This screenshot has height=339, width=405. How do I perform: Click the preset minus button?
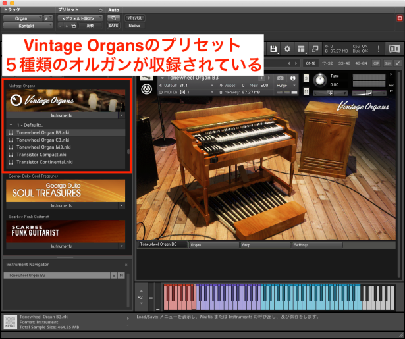click(60, 26)
